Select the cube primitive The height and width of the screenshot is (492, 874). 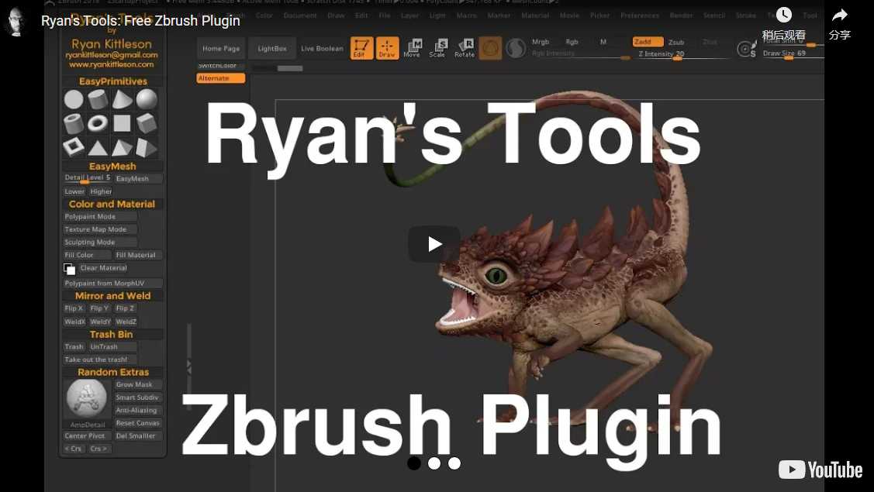[147, 124]
